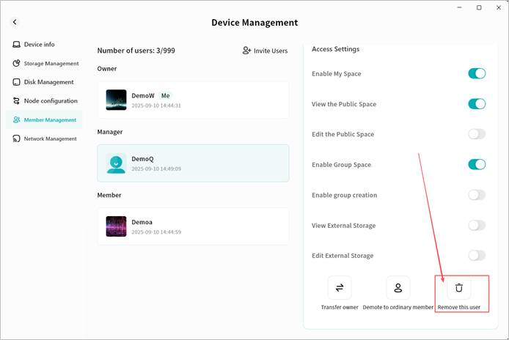The width and height of the screenshot is (509, 340).
Task: Toggle off Enable Group Space
Action: point(477,164)
